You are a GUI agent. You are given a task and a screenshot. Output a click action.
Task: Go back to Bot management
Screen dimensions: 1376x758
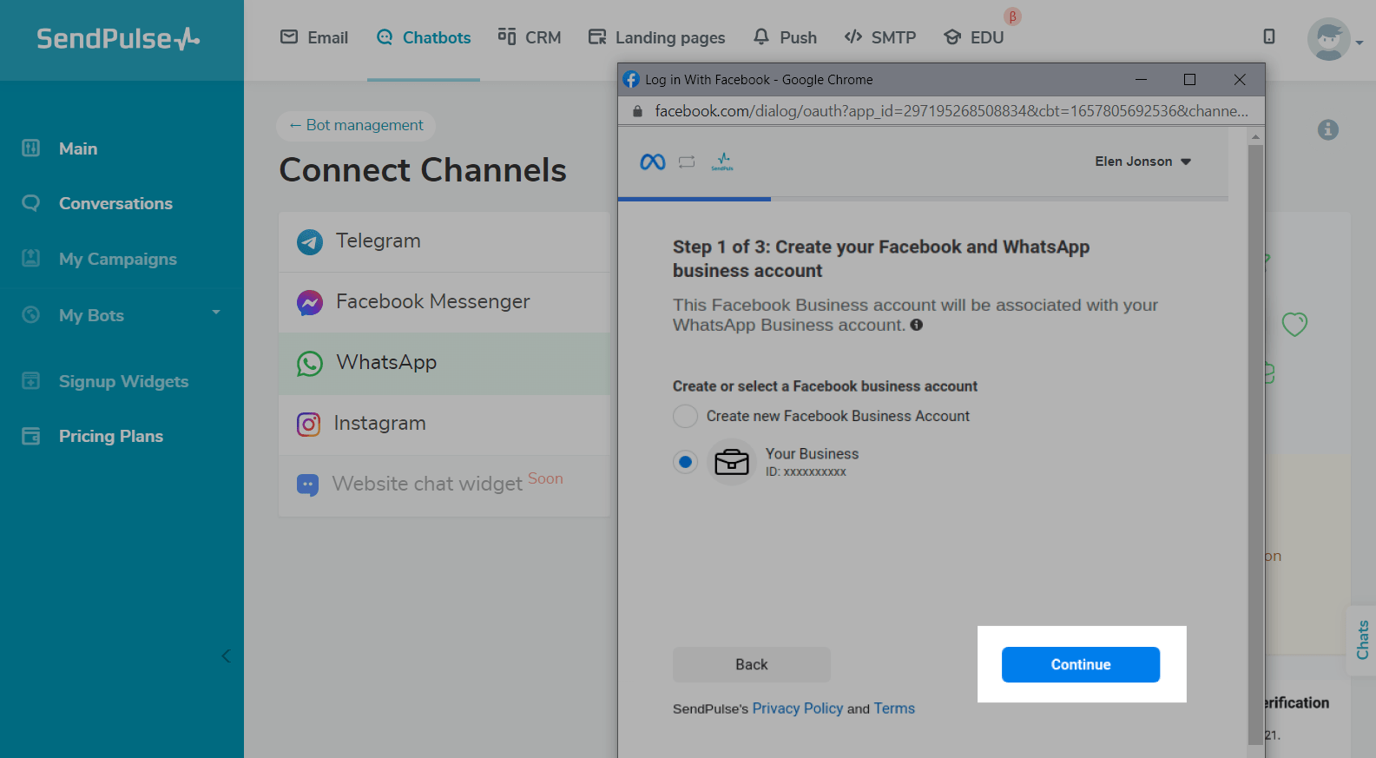[356, 125]
